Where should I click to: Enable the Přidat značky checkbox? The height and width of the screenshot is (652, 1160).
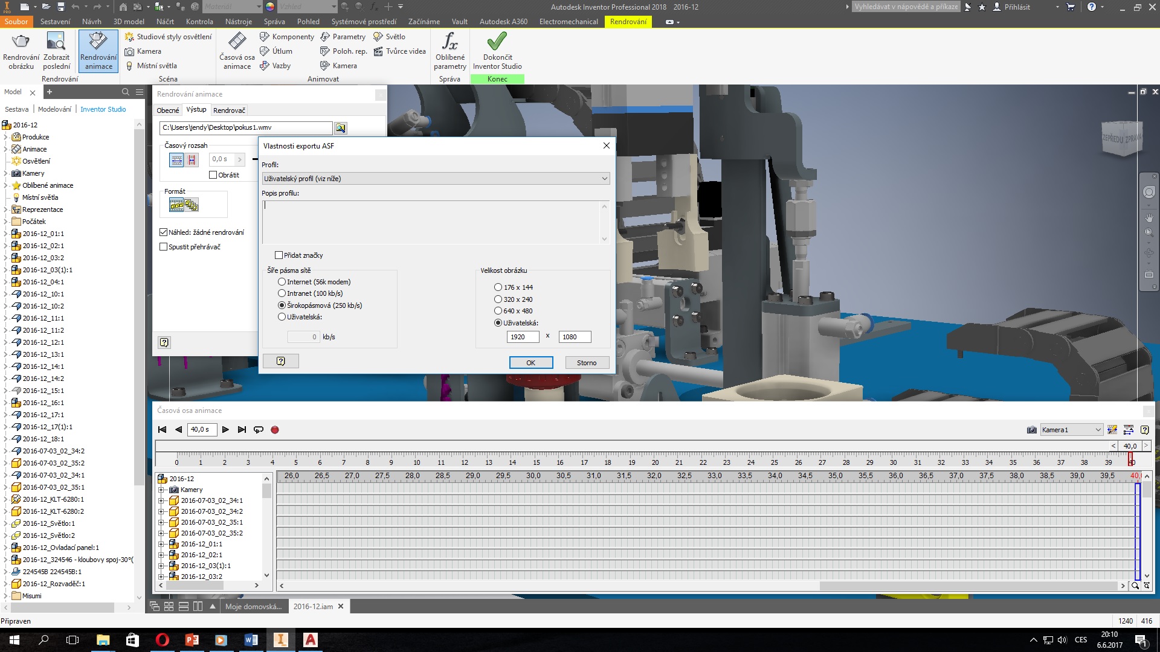(279, 255)
